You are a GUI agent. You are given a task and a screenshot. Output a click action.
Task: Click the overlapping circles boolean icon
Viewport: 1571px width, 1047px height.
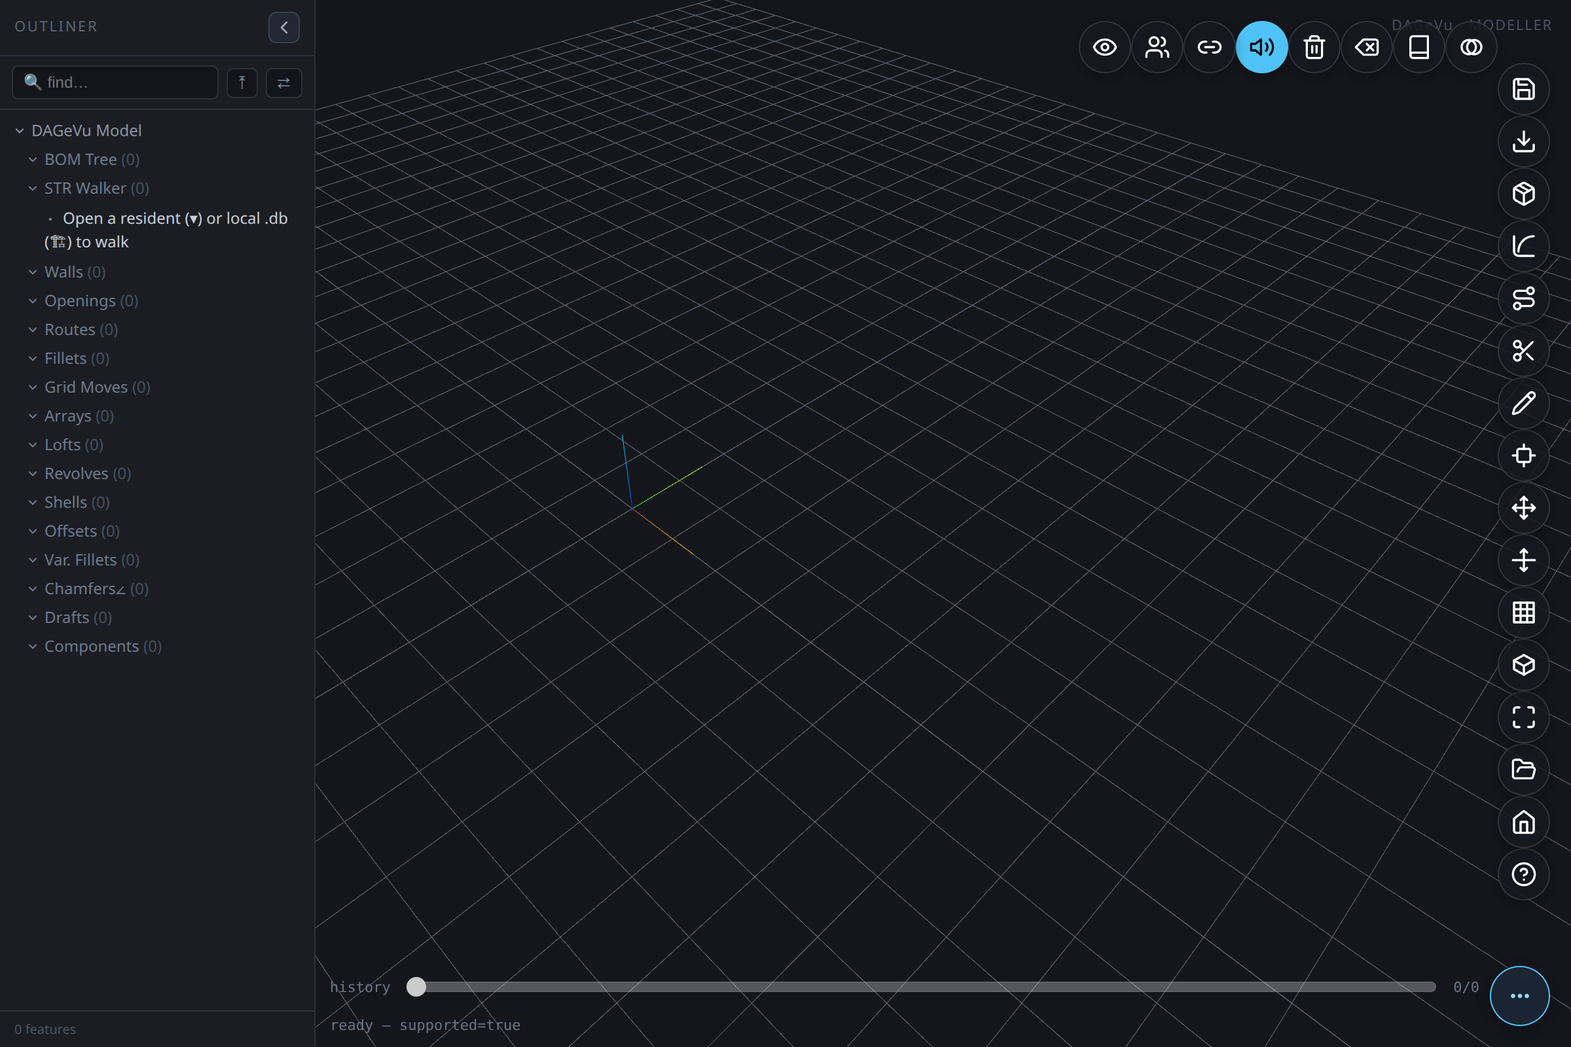(x=1471, y=47)
